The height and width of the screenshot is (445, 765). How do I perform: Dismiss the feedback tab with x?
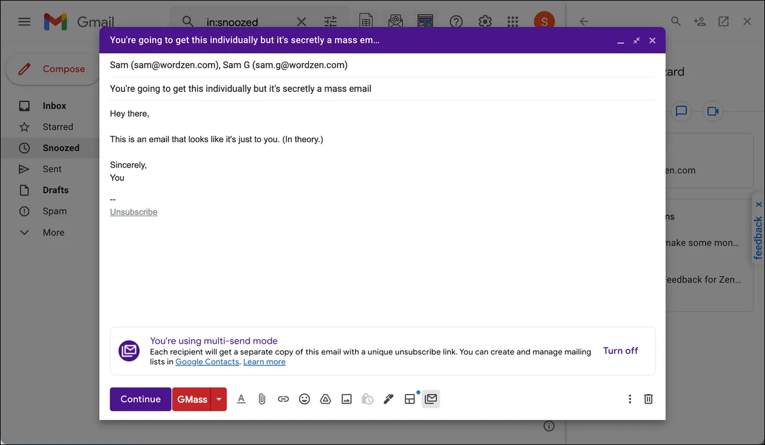point(759,205)
